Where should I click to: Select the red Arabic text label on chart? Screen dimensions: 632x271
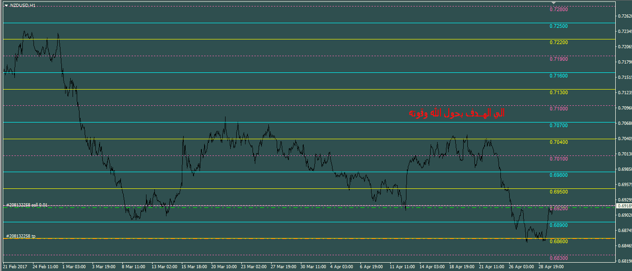[456, 113]
